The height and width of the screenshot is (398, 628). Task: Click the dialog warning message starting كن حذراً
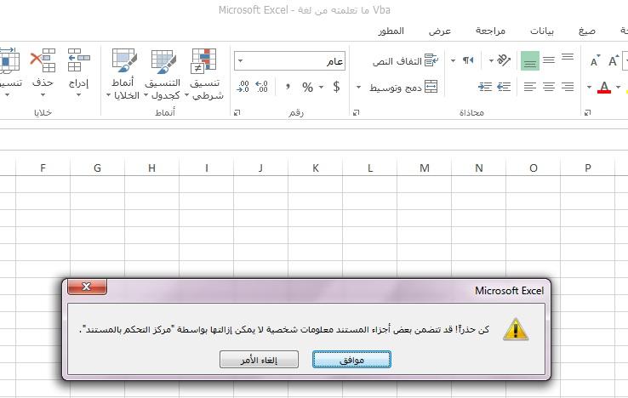pyautogui.click(x=284, y=329)
